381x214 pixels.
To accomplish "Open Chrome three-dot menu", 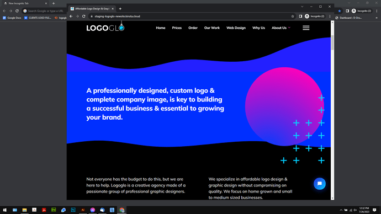I will (330, 16).
